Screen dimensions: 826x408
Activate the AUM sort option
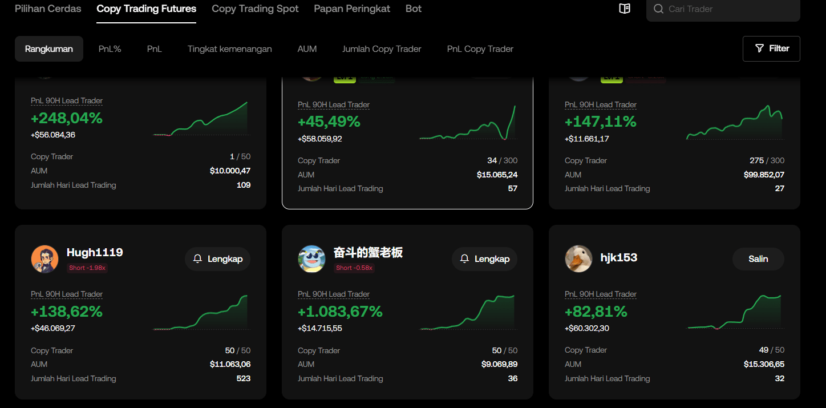click(x=307, y=49)
